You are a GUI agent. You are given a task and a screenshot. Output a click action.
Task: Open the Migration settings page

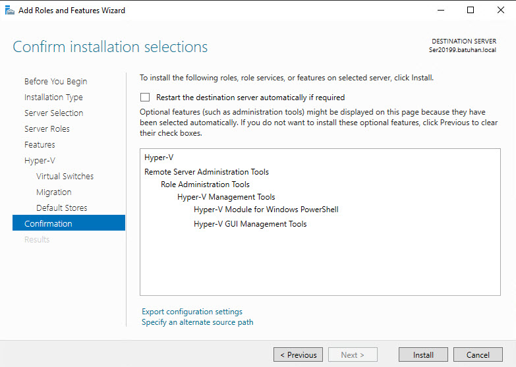[54, 192]
